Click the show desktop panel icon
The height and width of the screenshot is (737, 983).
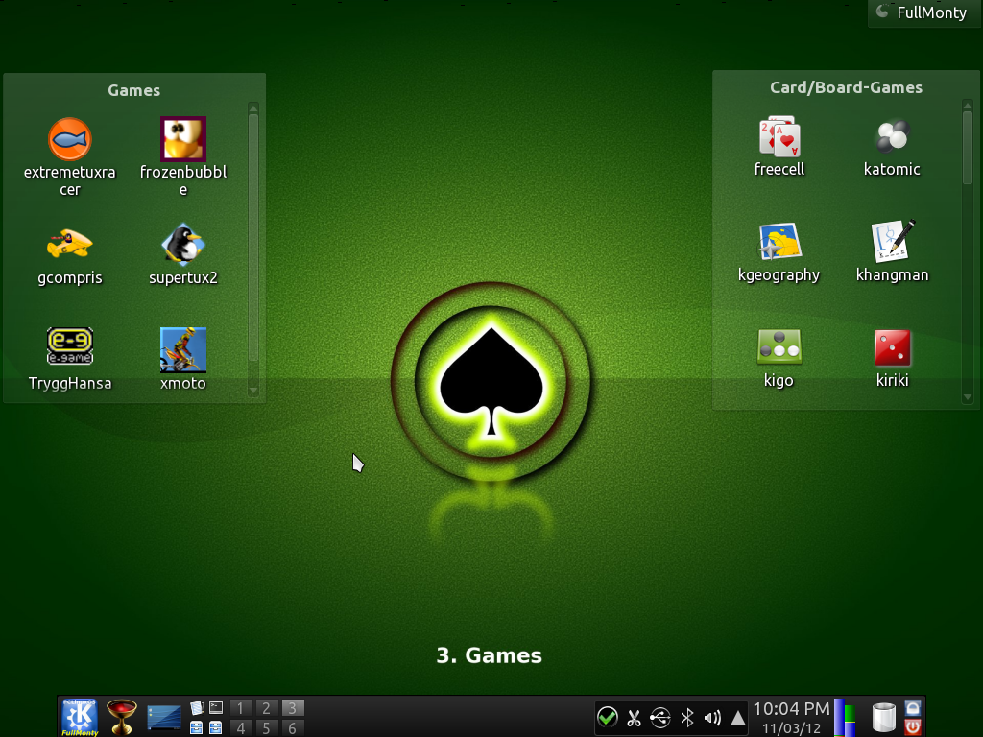pos(164,718)
